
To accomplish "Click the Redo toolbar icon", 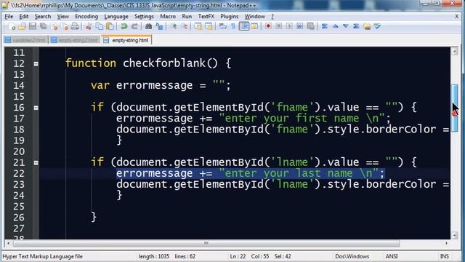I will coord(134,26).
